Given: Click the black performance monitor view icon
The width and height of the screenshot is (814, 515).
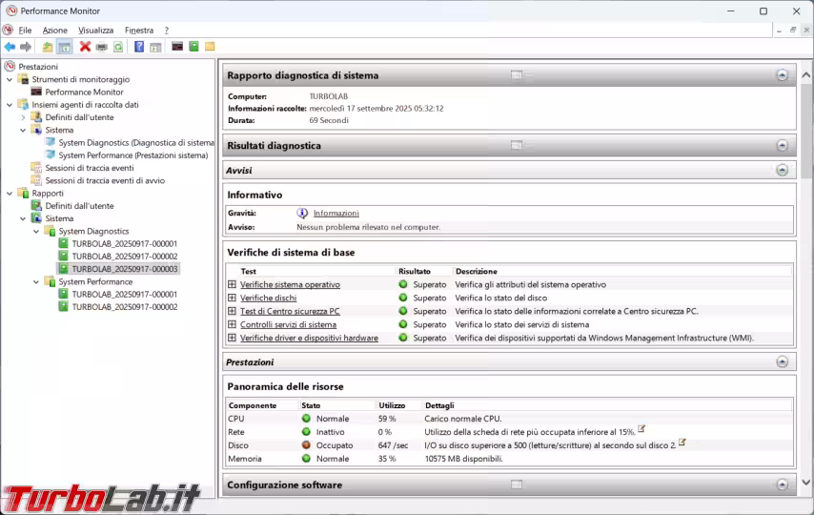Looking at the screenshot, I should (x=177, y=47).
